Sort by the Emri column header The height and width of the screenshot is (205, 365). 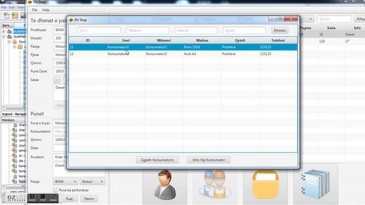(x=125, y=40)
